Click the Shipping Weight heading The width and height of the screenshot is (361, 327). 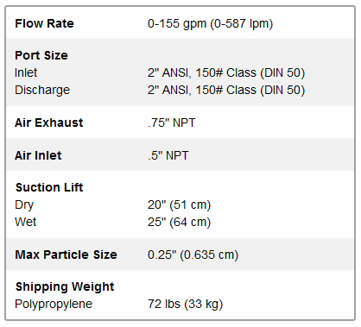(x=65, y=287)
